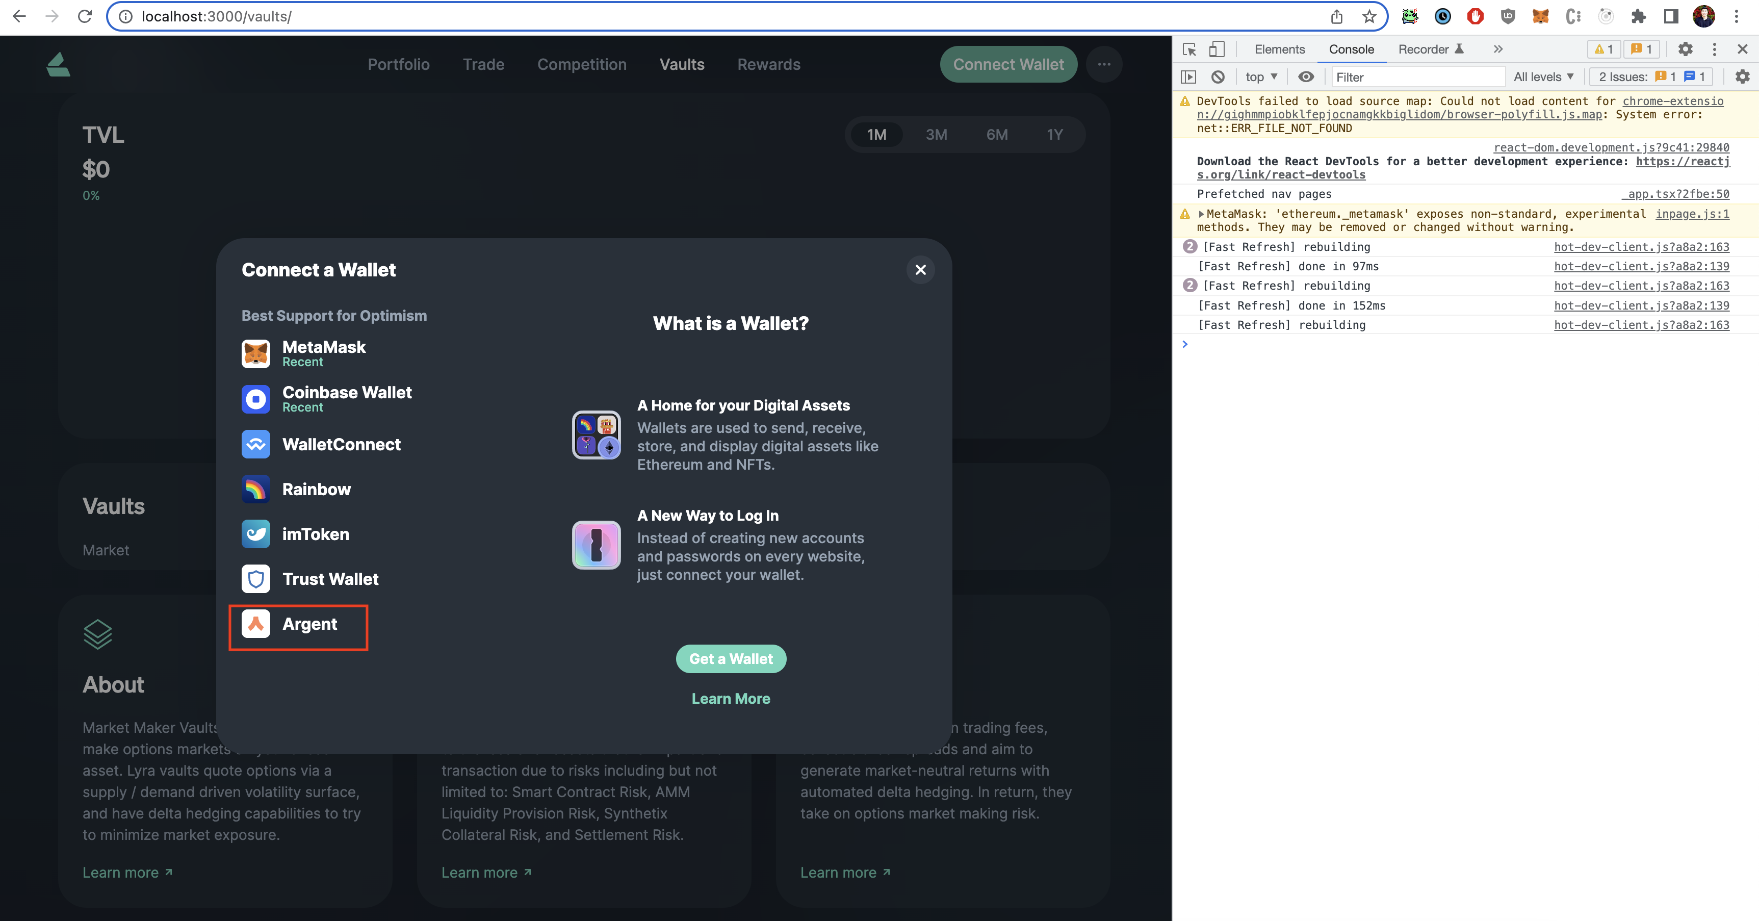Select the Trust Wallet shield icon
The width and height of the screenshot is (1759, 921).
tap(256, 579)
